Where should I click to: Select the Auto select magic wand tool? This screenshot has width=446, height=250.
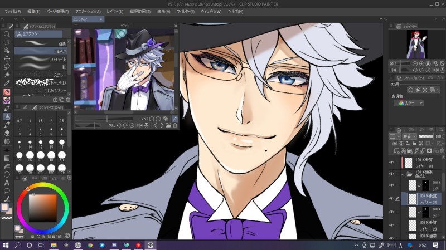point(7,75)
